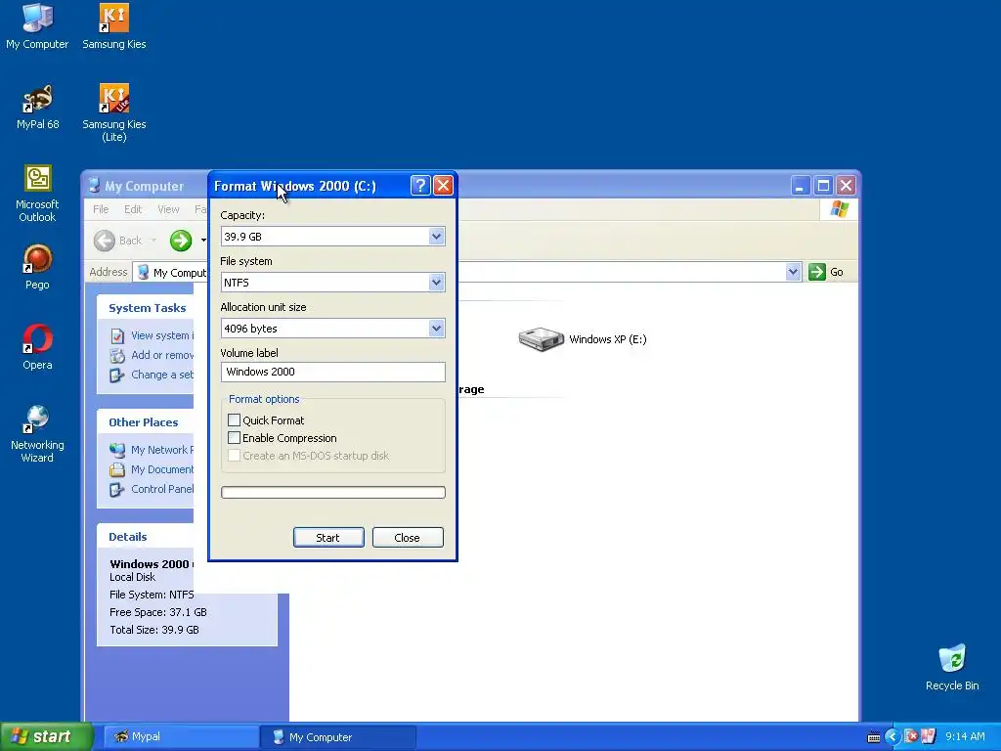
Task: Click the keyboard icon in system tray
Action: [874, 737]
